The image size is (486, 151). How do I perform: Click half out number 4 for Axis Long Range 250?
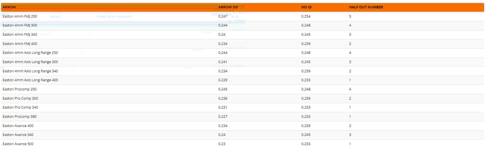click(x=350, y=53)
